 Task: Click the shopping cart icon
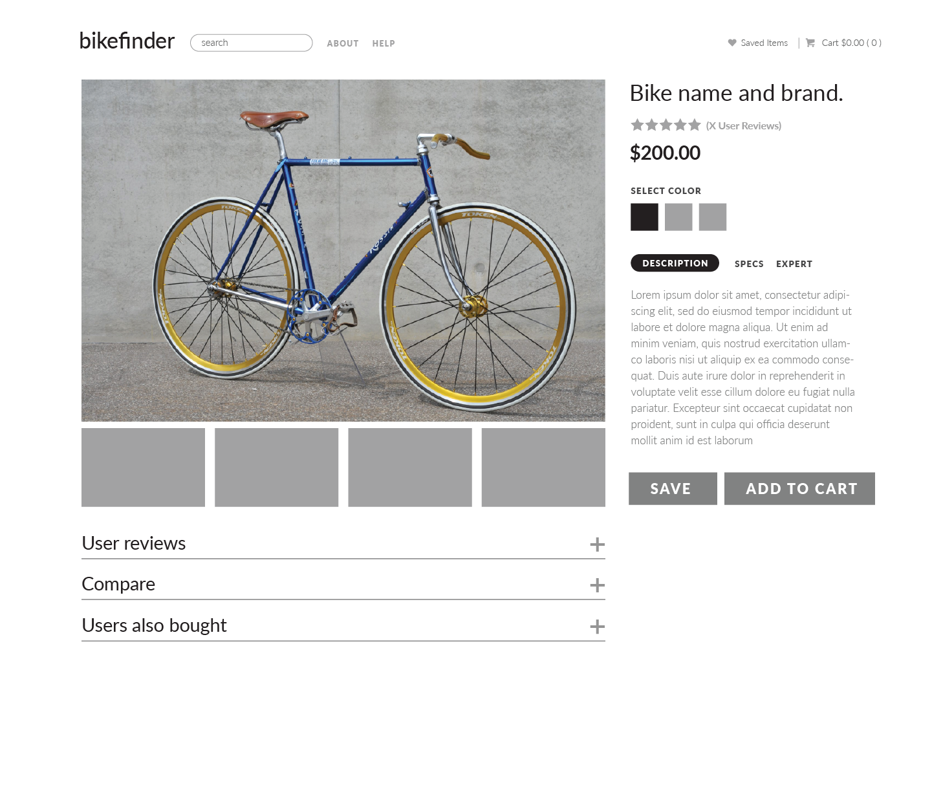tap(810, 43)
